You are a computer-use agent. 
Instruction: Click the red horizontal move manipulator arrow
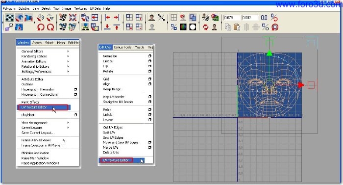point(301,85)
